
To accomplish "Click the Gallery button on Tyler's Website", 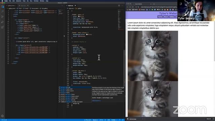I will [x=172, y=17].
